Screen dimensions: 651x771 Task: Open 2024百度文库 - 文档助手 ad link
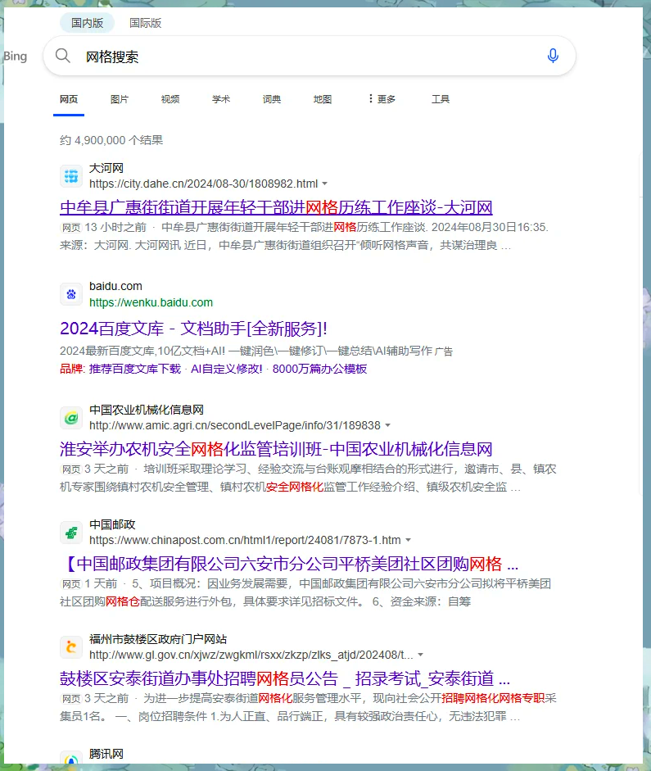[193, 329]
